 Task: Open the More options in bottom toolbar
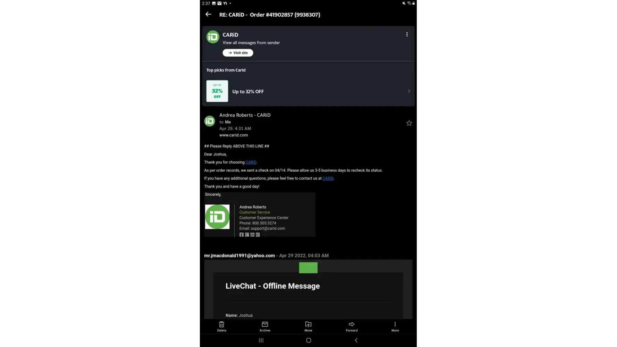tap(395, 326)
